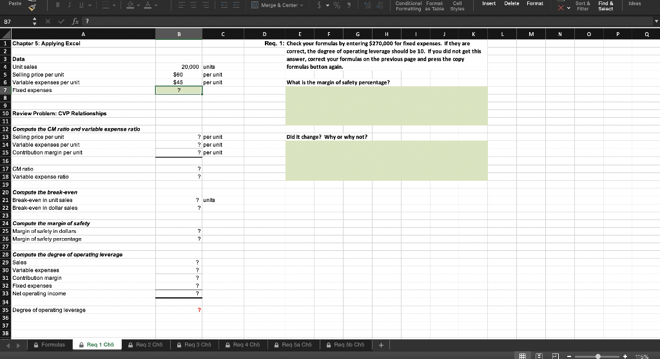This screenshot has width=660, height=359.
Task: Apply Accounting dollar format
Action: coord(319,5)
